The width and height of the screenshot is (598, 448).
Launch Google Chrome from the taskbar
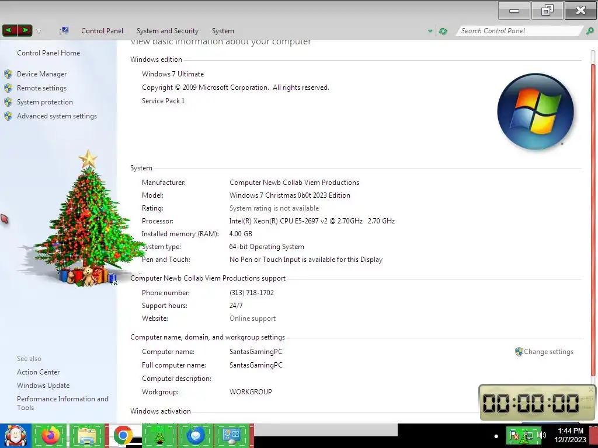[123, 436]
